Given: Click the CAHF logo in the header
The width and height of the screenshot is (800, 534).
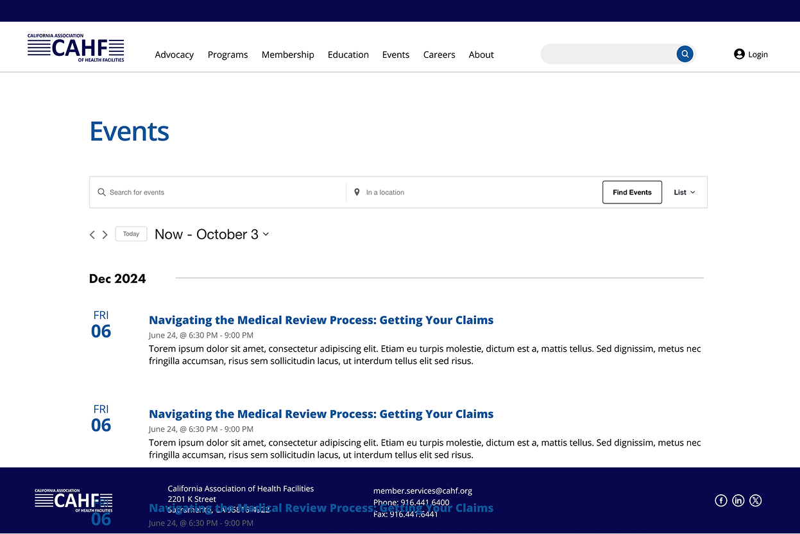Looking at the screenshot, I should point(76,48).
